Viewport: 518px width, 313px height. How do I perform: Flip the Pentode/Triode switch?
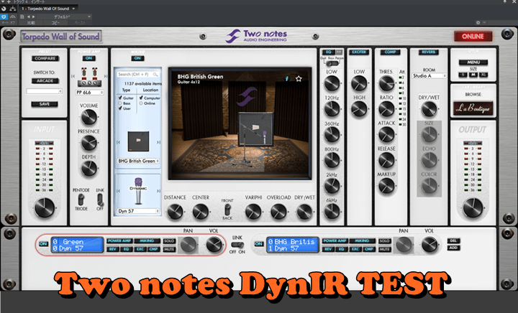pos(81,200)
